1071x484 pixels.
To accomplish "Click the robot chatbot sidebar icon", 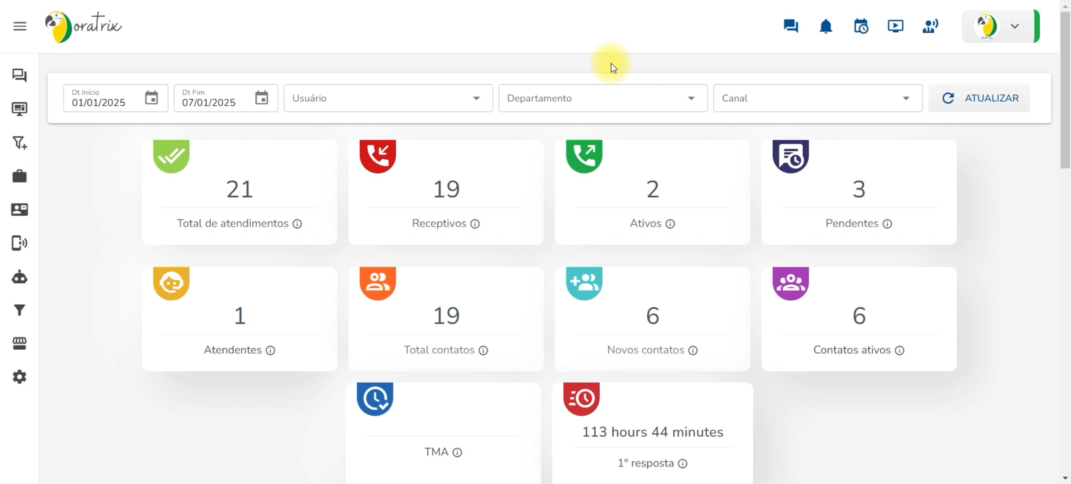I will click(x=19, y=277).
